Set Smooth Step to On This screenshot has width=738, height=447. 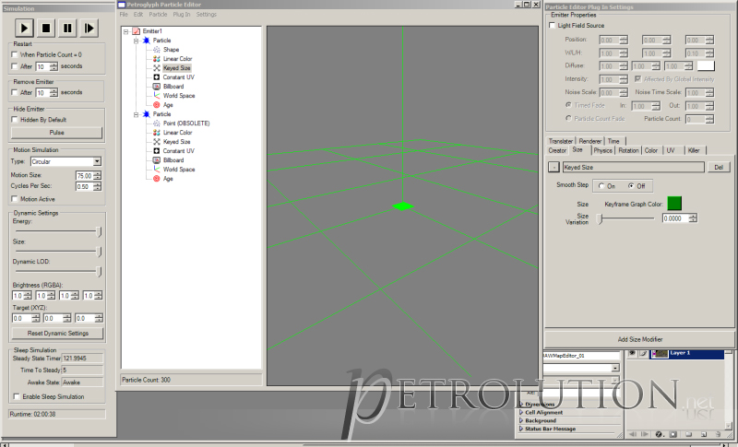pyautogui.click(x=601, y=186)
